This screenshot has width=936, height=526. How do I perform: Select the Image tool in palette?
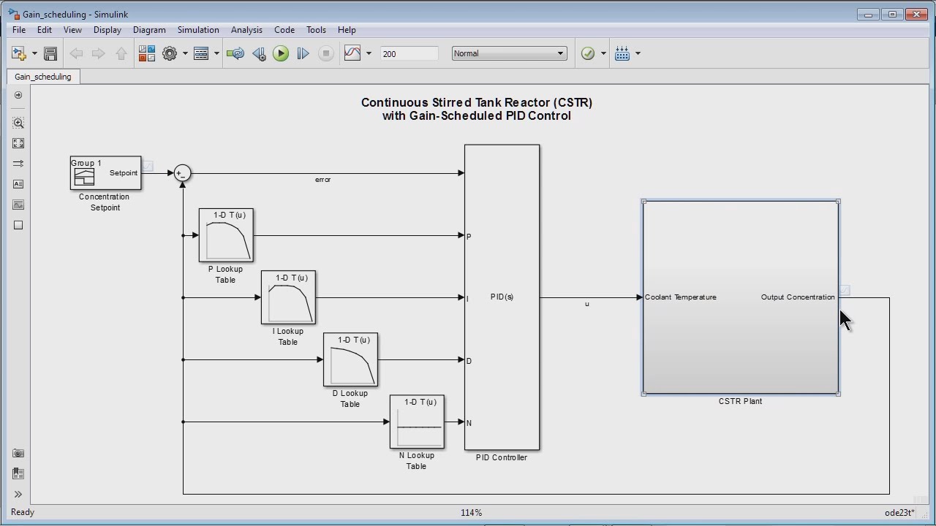tap(18, 205)
